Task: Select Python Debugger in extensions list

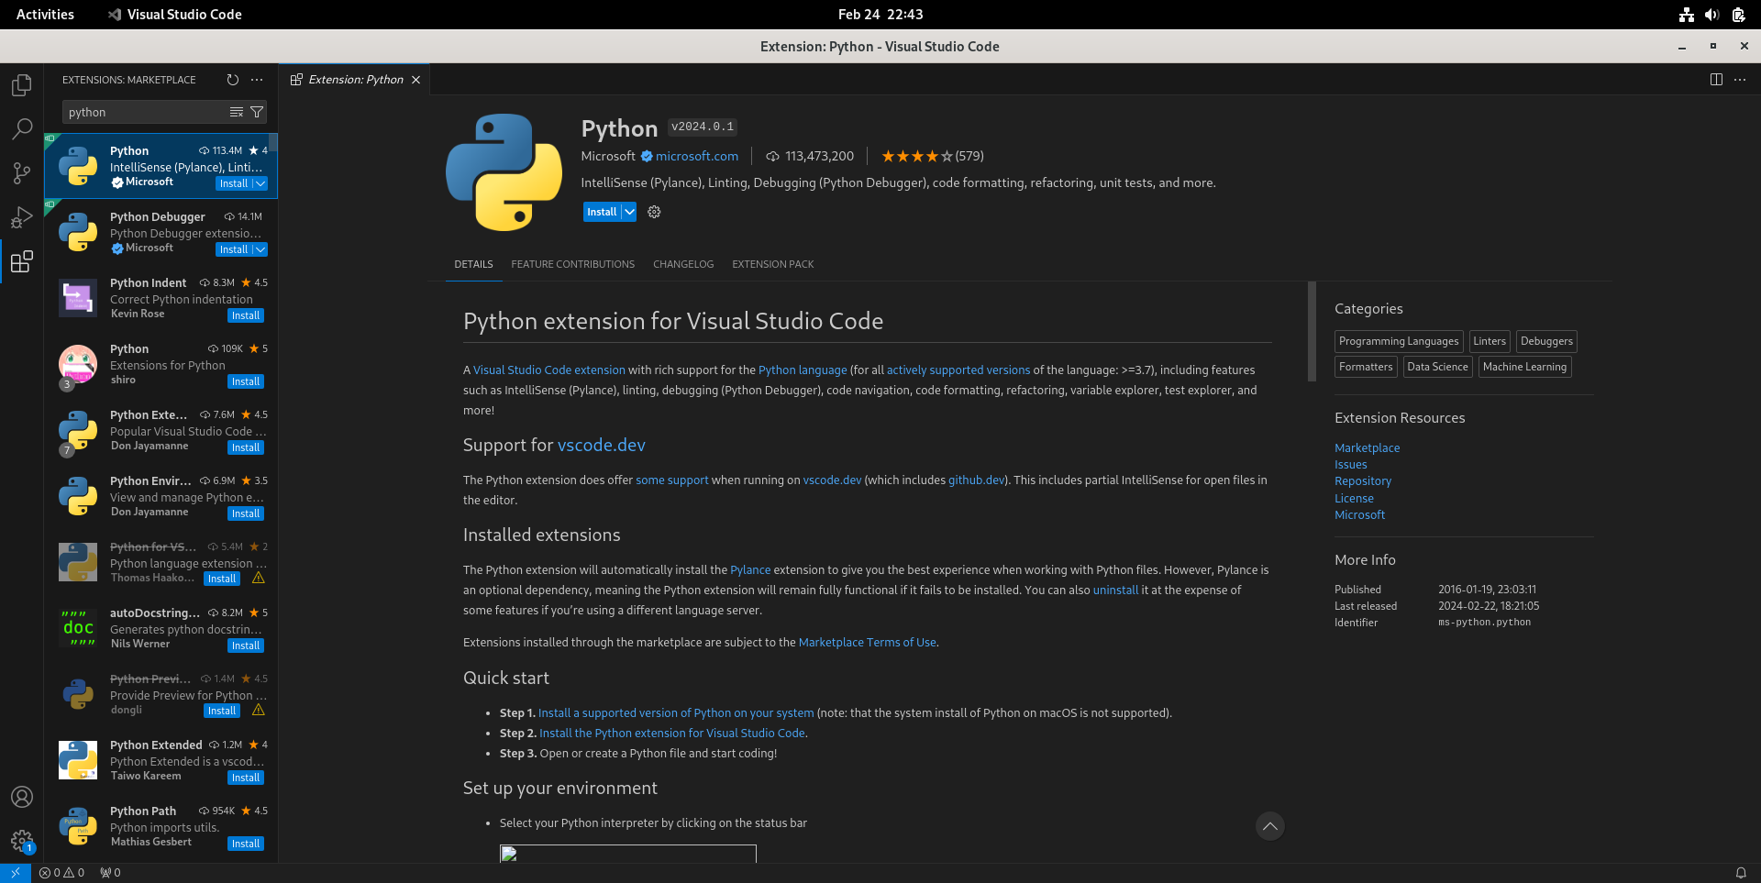Action: [x=161, y=232]
